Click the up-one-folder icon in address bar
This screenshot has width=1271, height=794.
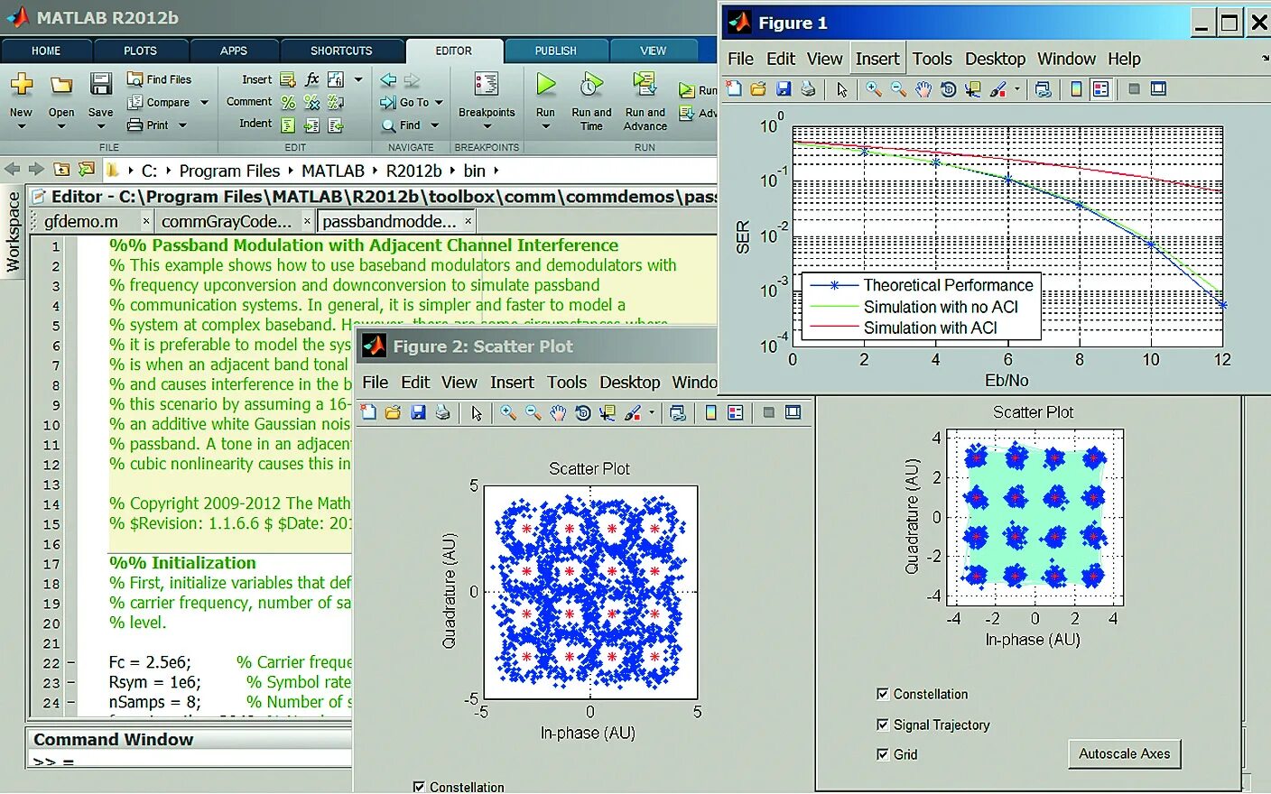(61, 169)
